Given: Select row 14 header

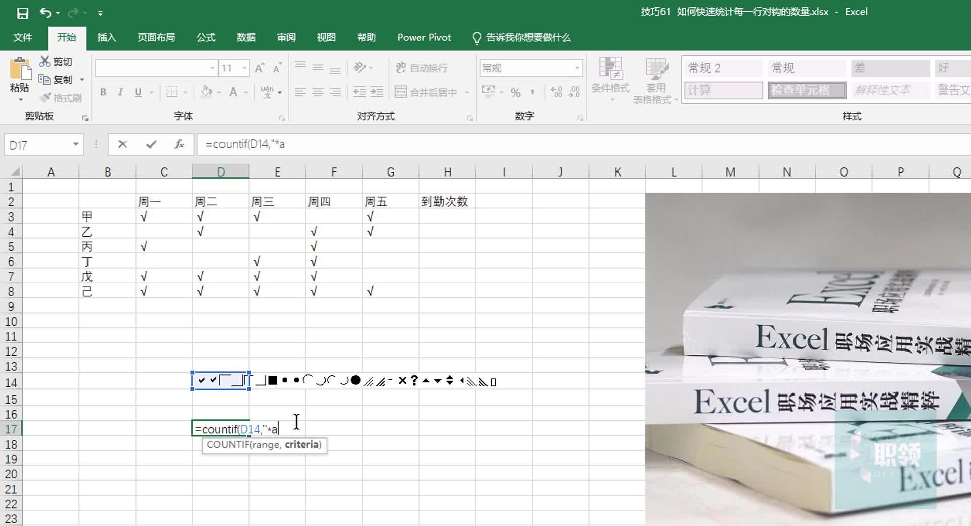Looking at the screenshot, I should coord(11,382).
